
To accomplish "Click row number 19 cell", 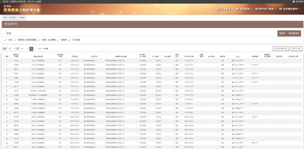I will point(7,139).
